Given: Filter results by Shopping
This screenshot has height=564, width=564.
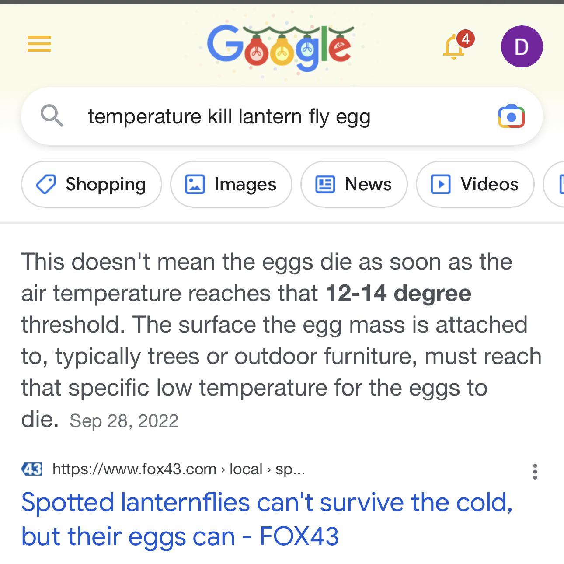Looking at the screenshot, I should coord(91,184).
